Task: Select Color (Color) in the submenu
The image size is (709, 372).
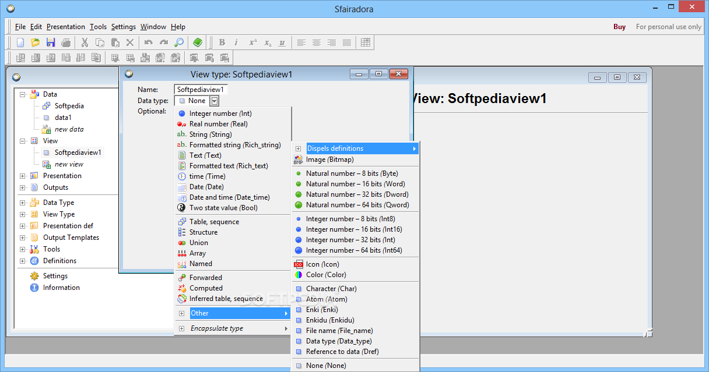Action: (356, 275)
